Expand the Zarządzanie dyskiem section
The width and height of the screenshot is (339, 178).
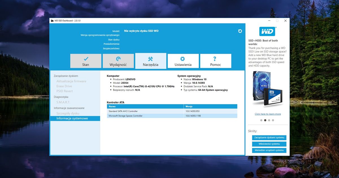(x=66, y=76)
